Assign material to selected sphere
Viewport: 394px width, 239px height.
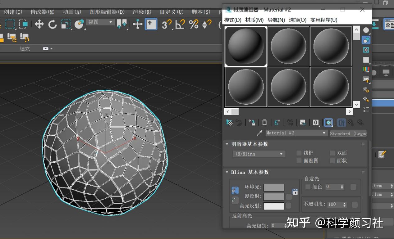point(252,122)
